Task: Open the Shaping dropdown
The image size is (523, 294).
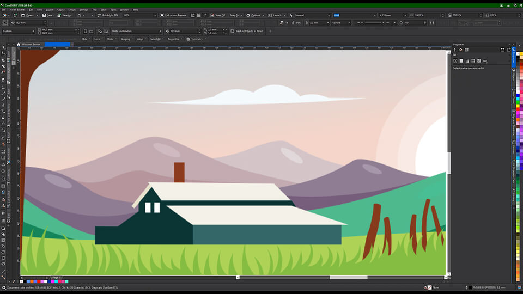Action: (127, 39)
